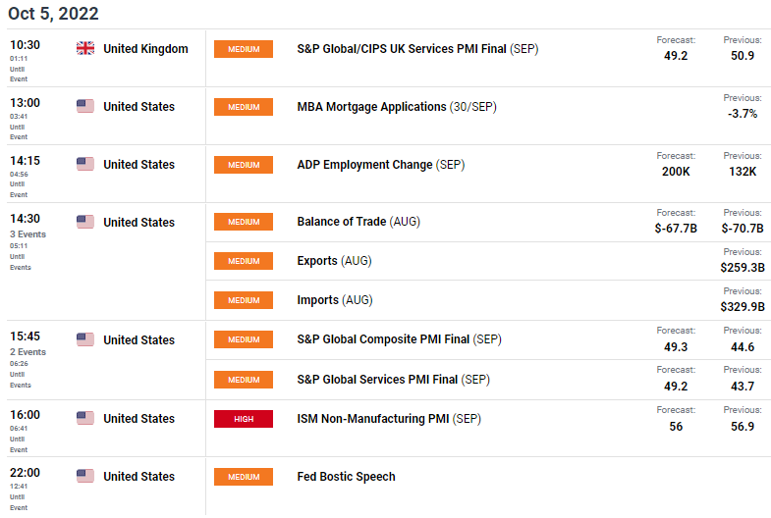
Task: Click the red HIGH importance badge
Action: click(x=244, y=419)
